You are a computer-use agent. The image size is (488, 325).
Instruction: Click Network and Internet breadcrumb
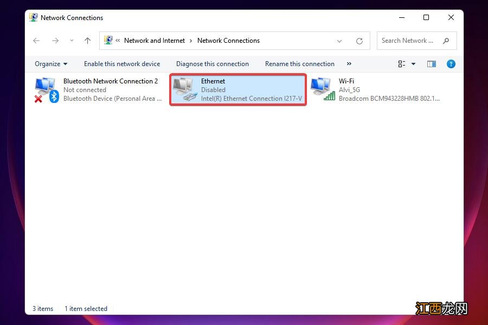click(155, 41)
